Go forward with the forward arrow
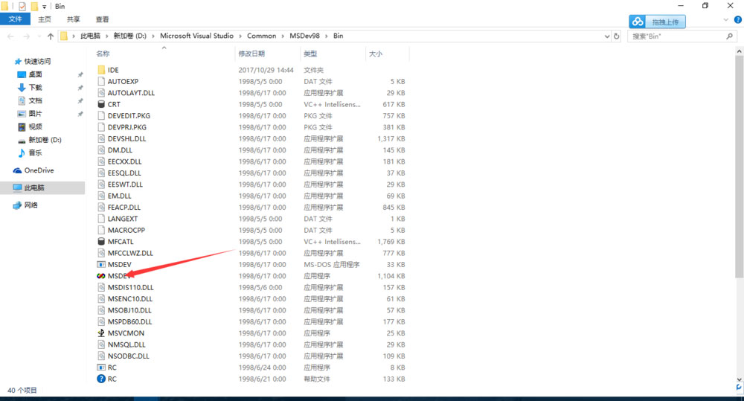 point(26,36)
